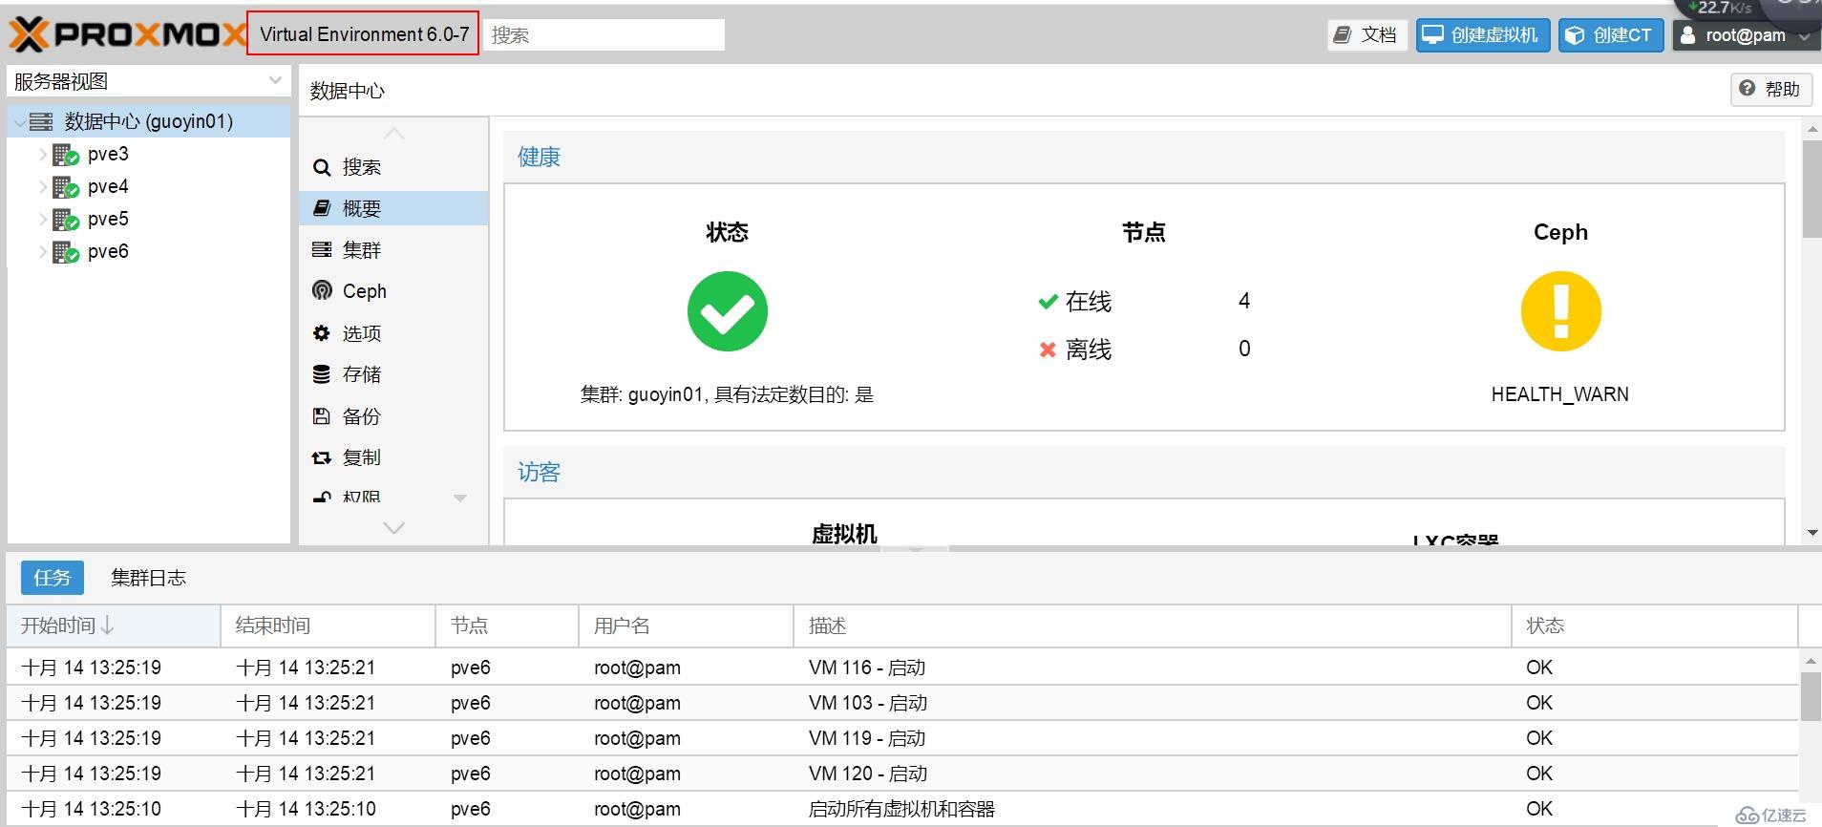Click the gear icon beside 选项
Viewport: 1822px width, 827px height.
pos(322,332)
